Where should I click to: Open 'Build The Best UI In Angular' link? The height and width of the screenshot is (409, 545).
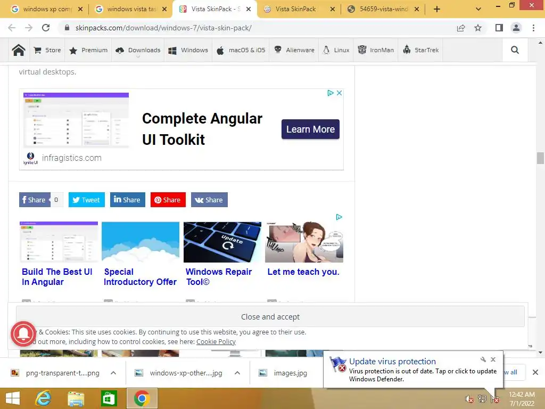click(57, 277)
